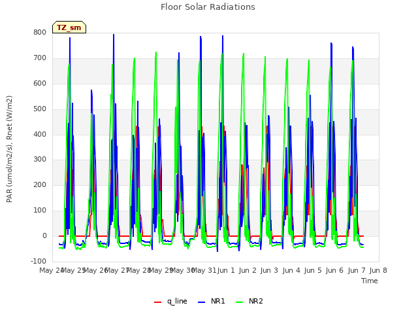Click the 0 y-axis tick label
418x314 pixels.
click(44, 236)
